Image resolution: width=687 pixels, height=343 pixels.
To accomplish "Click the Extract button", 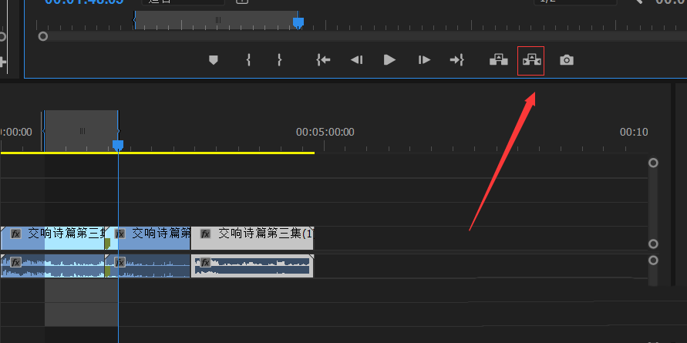I will tap(531, 60).
